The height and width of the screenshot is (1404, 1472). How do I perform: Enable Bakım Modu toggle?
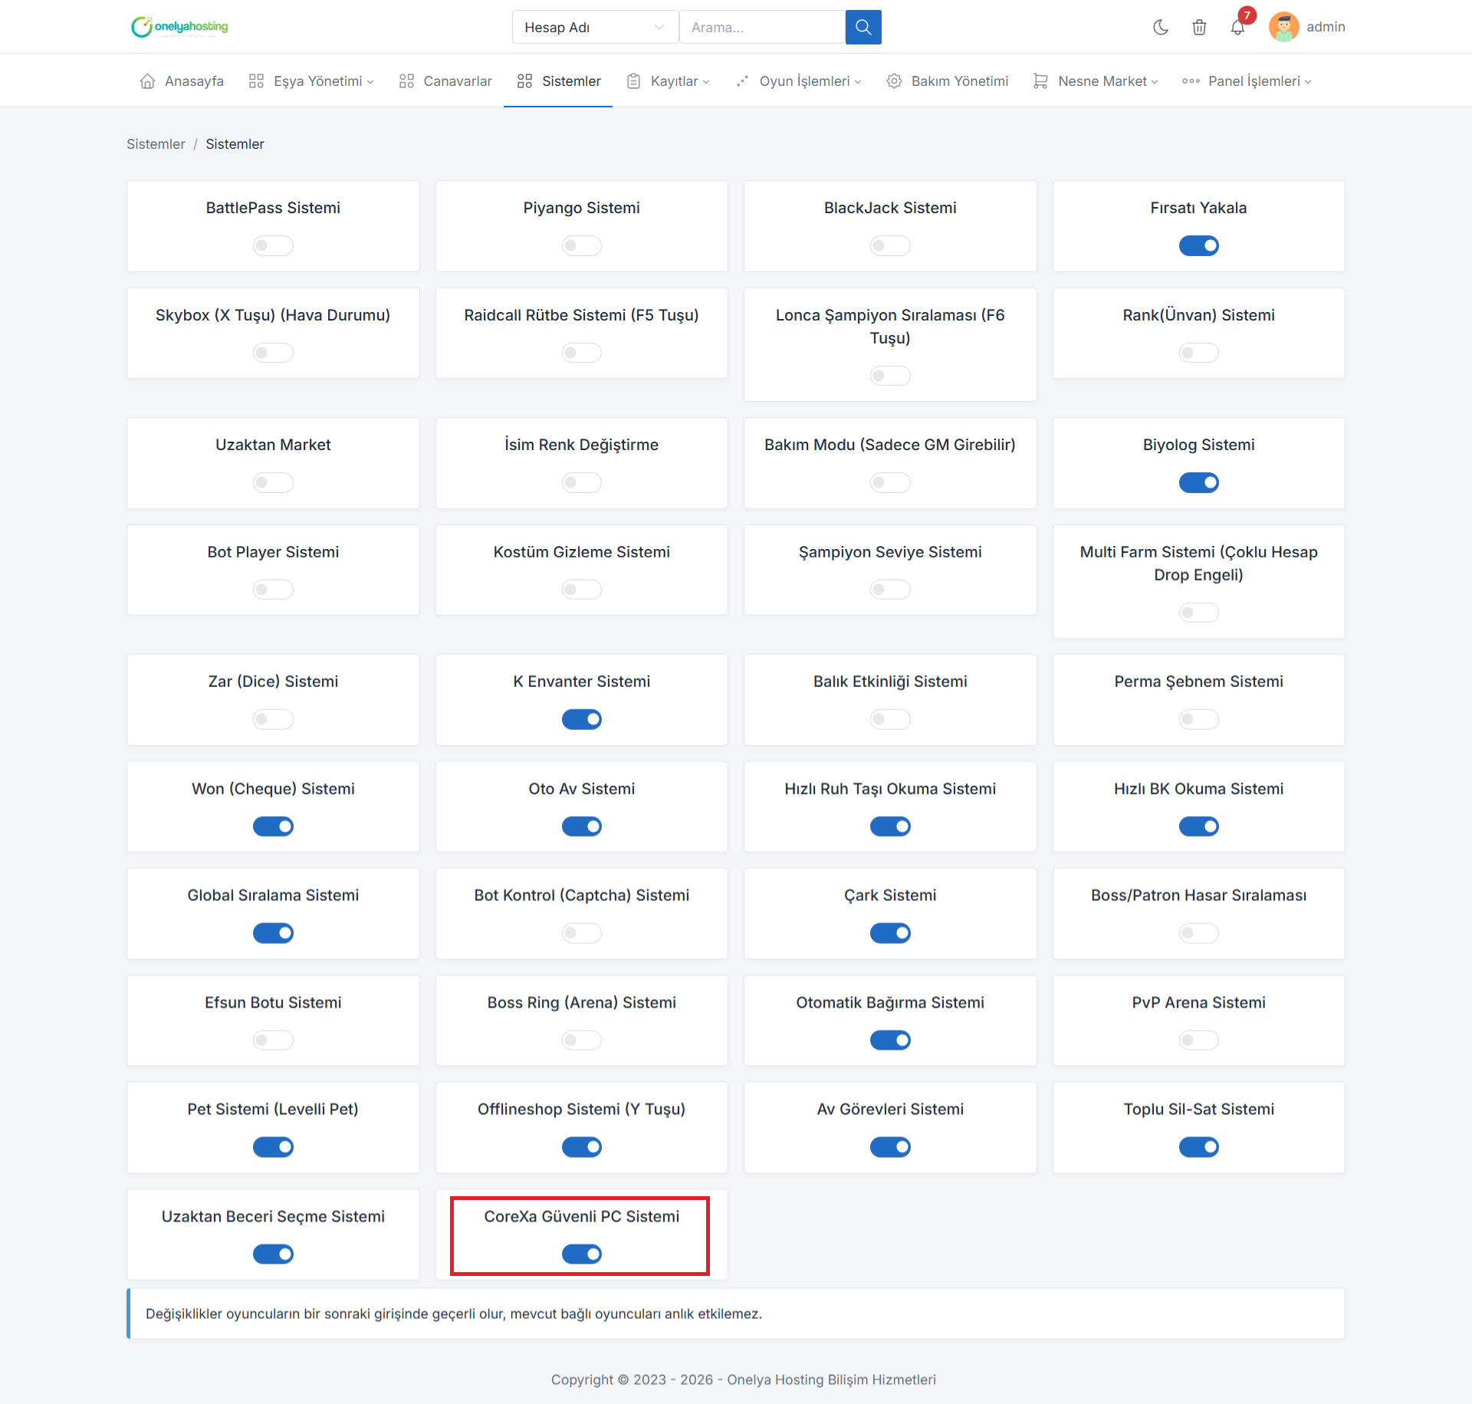coord(890,482)
